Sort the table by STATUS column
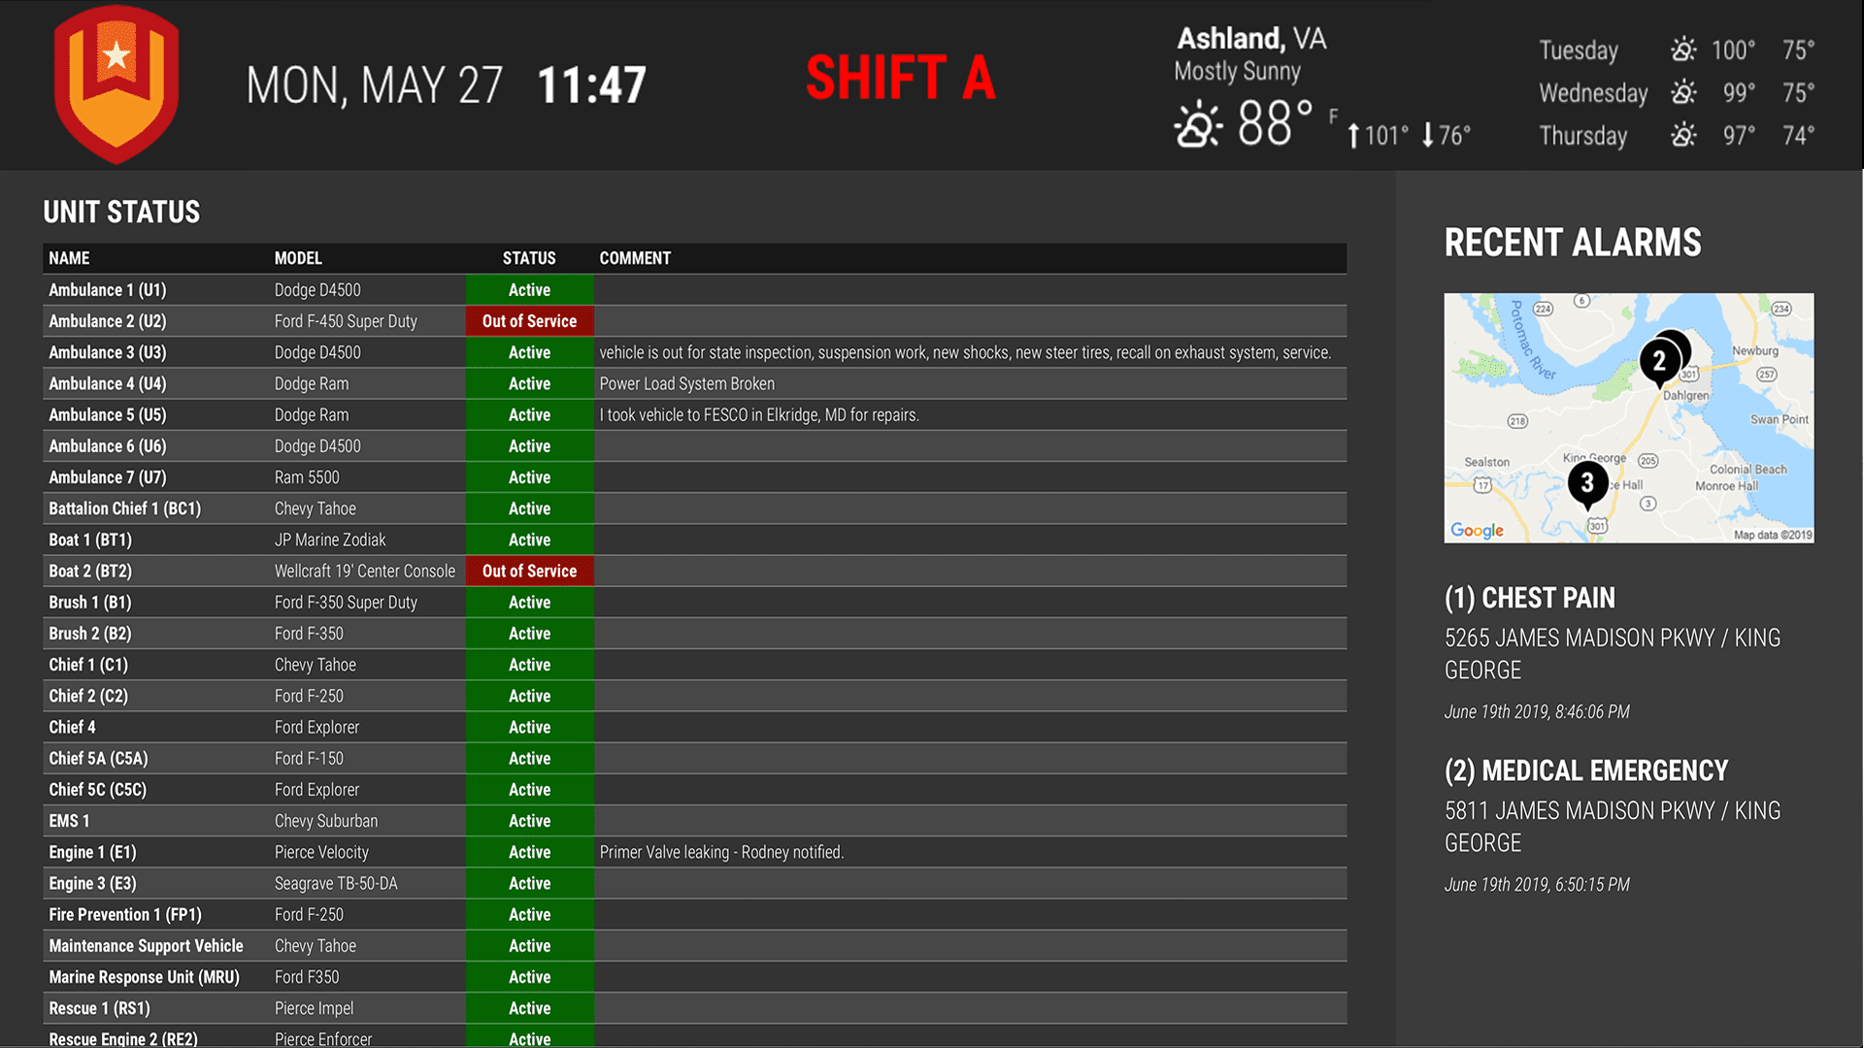Screen dimensions: 1864x1048 click(x=529, y=258)
